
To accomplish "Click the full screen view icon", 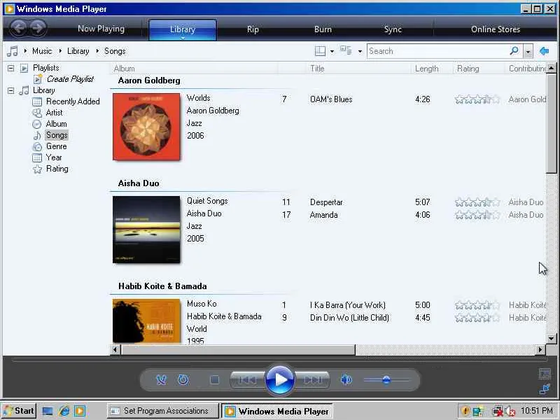I will coord(545,374).
